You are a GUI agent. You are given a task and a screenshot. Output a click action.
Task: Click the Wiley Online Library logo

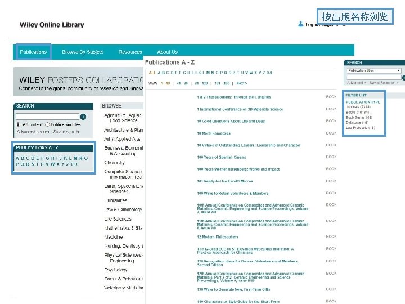pos(52,25)
